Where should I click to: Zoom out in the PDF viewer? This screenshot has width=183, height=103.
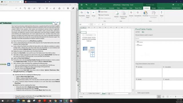[x=16, y=8]
